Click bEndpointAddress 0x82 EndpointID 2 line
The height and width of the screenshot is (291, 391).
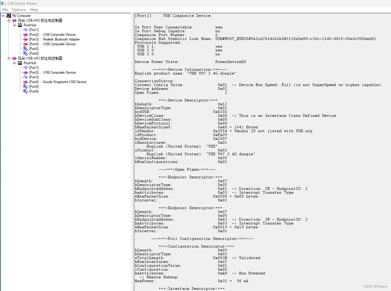pos(221,219)
